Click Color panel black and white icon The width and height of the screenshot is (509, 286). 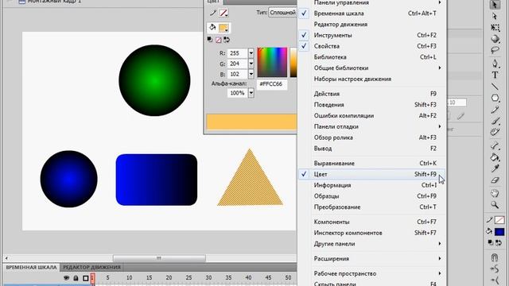pyautogui.click(x=210, y=40)
